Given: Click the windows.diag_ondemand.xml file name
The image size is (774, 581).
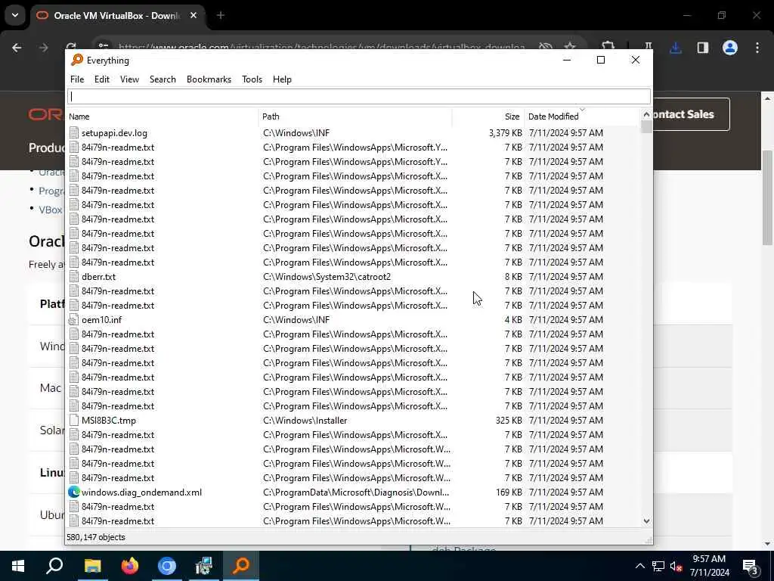Looking at the screenshot, I should (141, 492).
